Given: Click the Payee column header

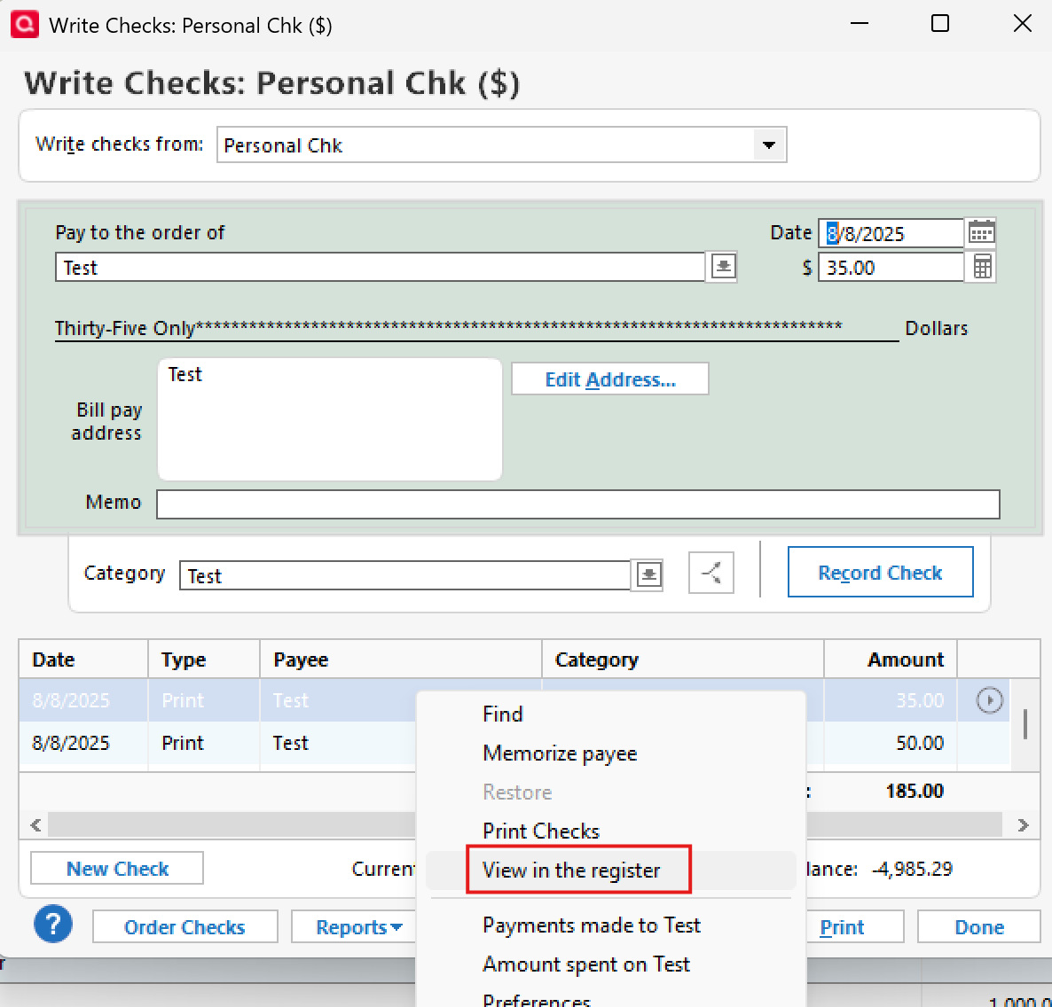Looking at the screenshot, I should pyautogui.click(x=401, y=659).
